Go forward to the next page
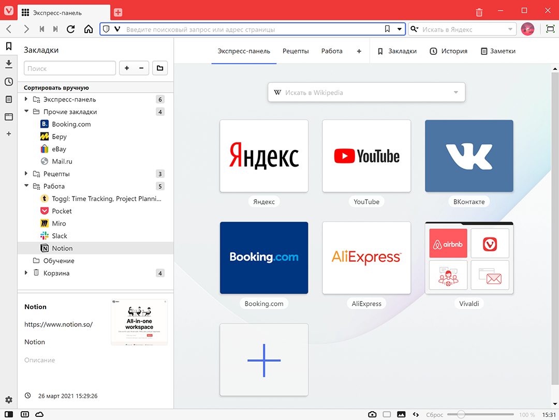559x420 pixels. pos(26,29)
